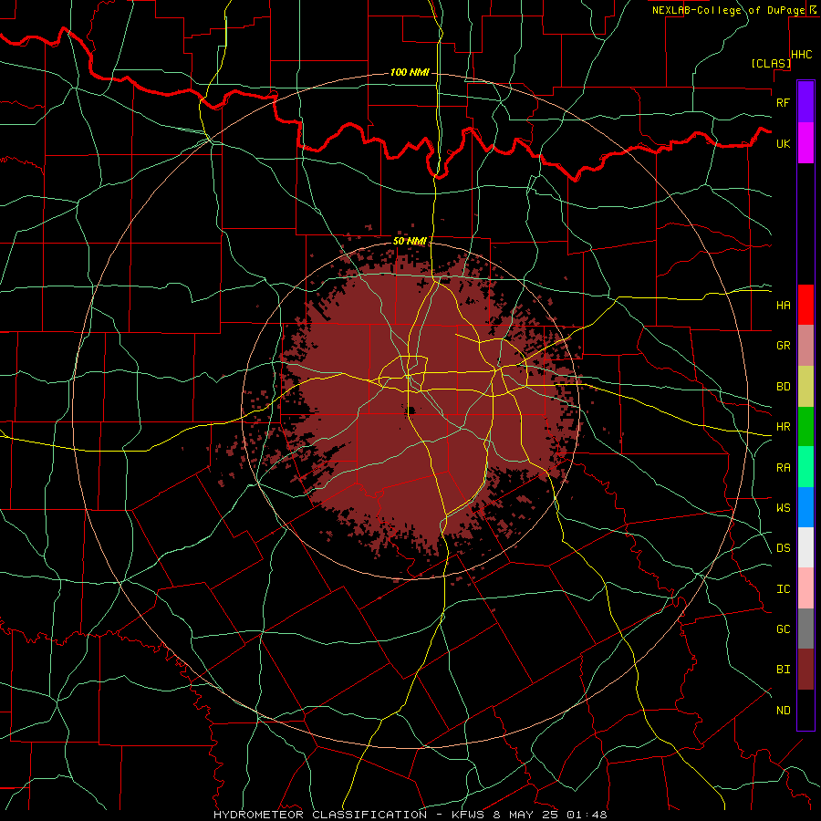This screenshot has width=821, height=821.
Task: Click the IC legend label
Action: (x=783, y=589)
